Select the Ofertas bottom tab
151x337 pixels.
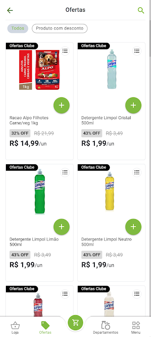tap(45, 328)
